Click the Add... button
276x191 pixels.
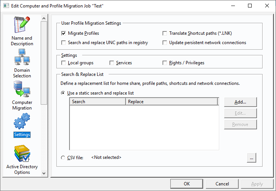[x=241, y=102]
